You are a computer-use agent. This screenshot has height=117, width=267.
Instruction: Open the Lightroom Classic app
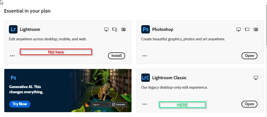[249, 104]
